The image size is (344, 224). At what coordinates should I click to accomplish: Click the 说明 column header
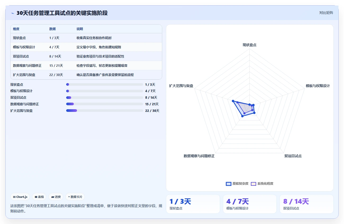click(x=80, y=29)
